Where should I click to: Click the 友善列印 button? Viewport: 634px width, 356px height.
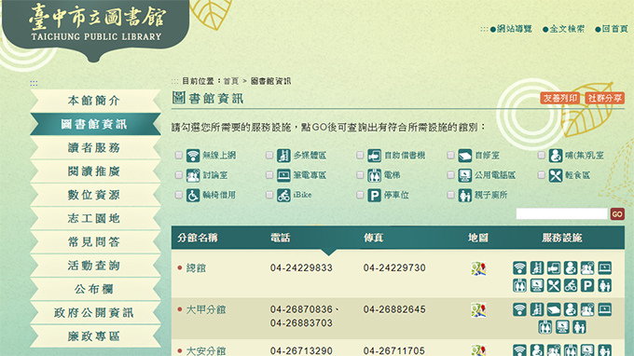coord(560,98)
